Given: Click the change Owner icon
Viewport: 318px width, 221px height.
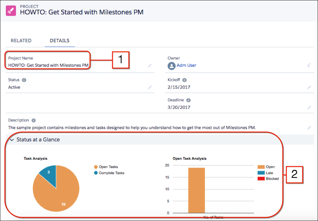Looking at the screenshot, I should coord(309,65).
